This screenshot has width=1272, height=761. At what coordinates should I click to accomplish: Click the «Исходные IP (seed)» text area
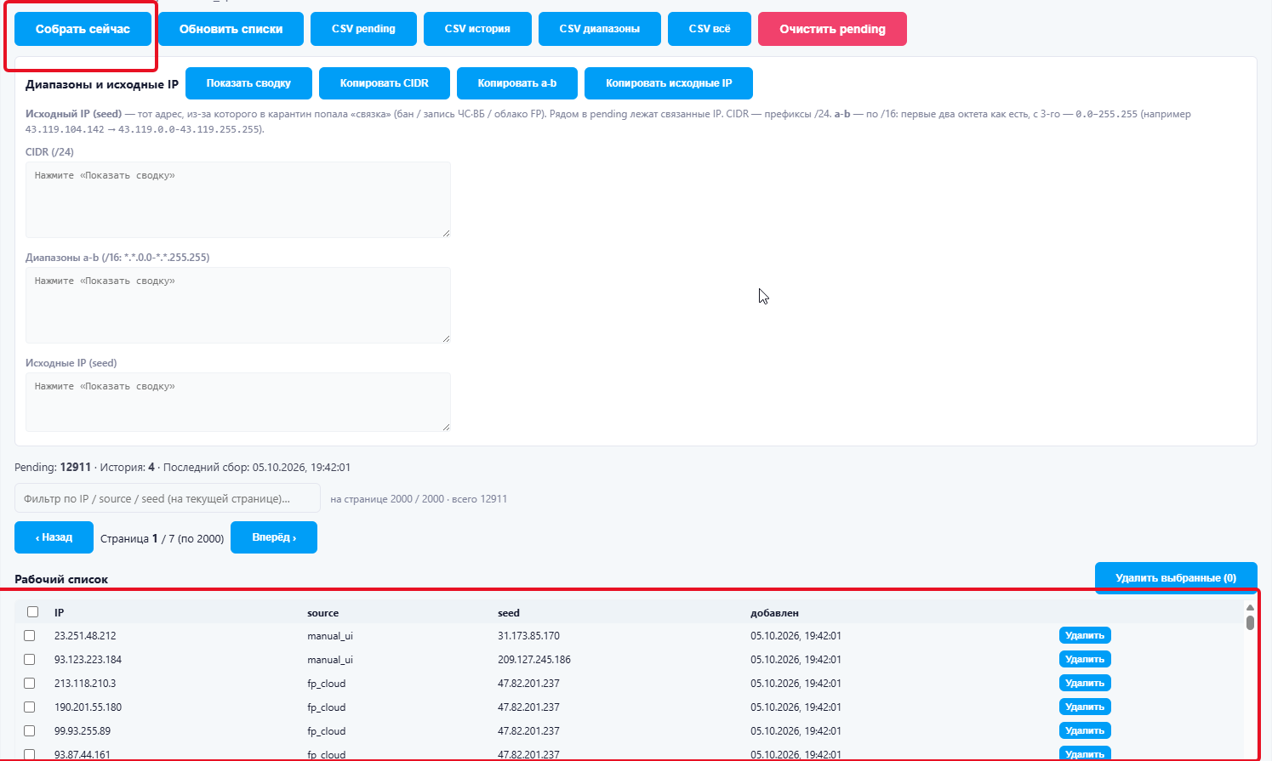tap(238, 402)
